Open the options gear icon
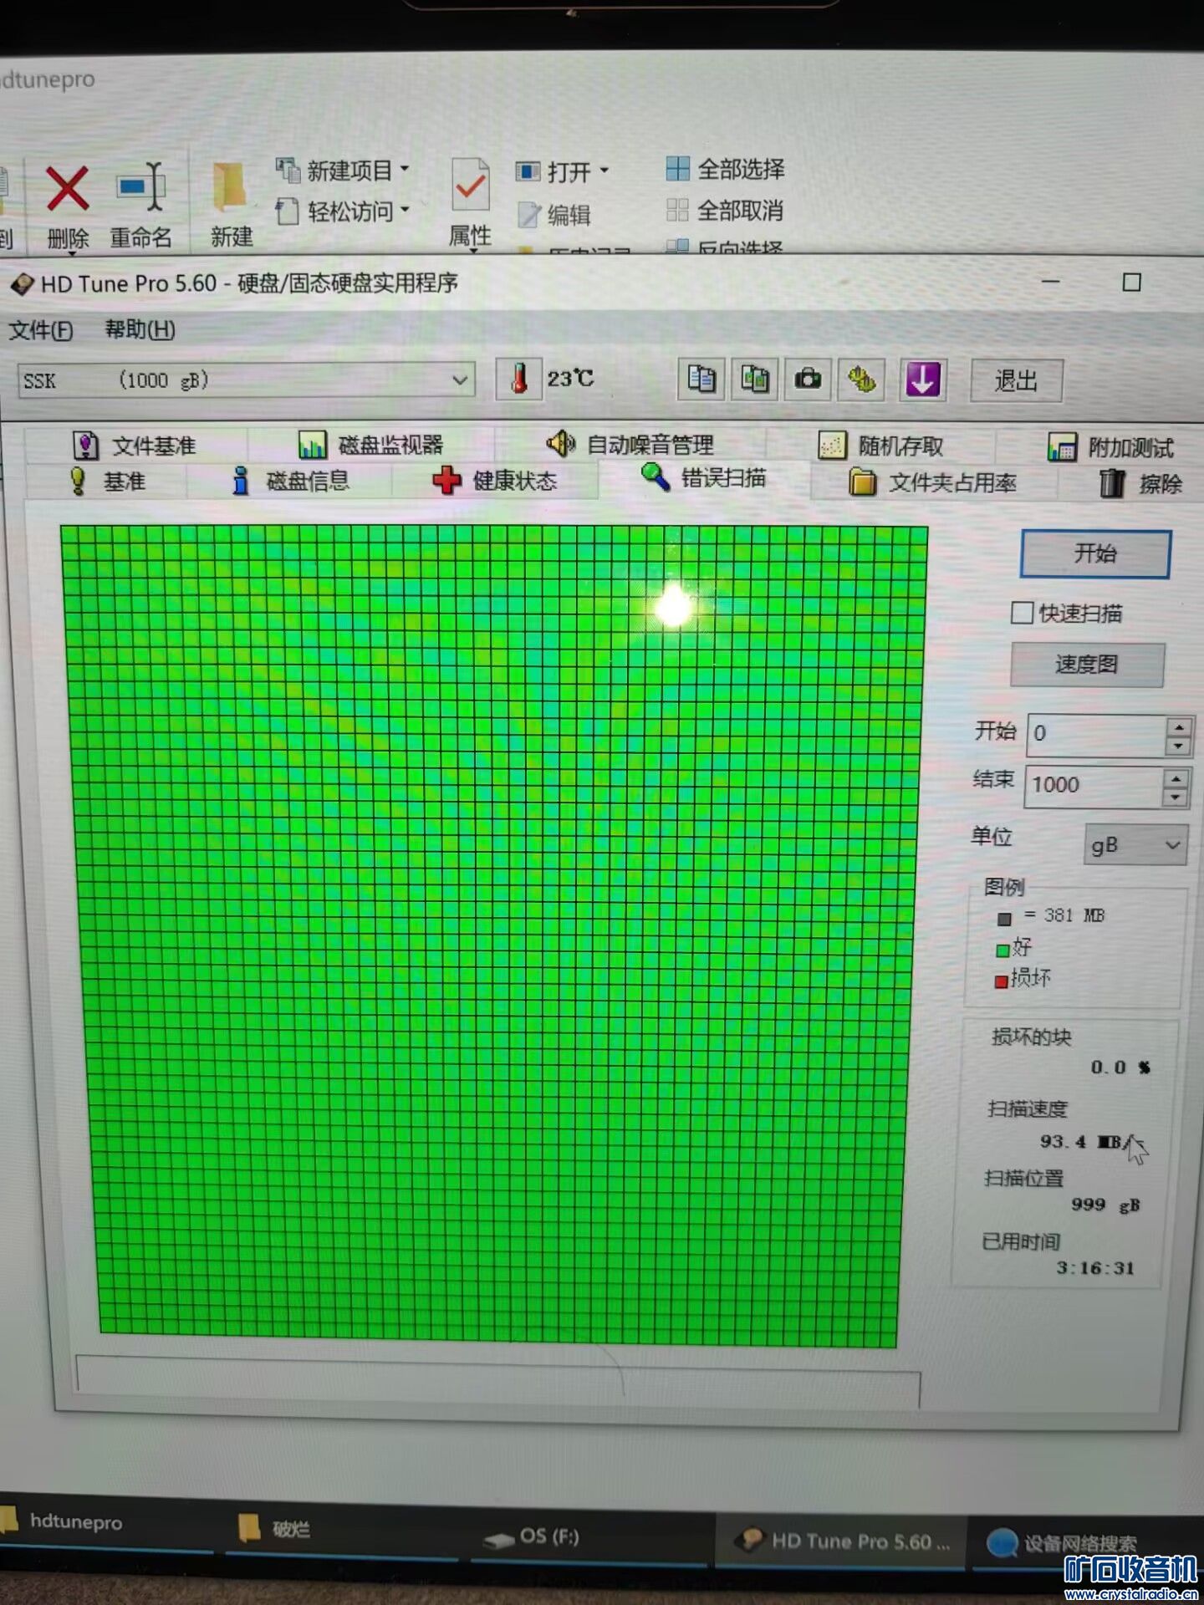This screenshot has height=1605, width=1204. point(861,380)
